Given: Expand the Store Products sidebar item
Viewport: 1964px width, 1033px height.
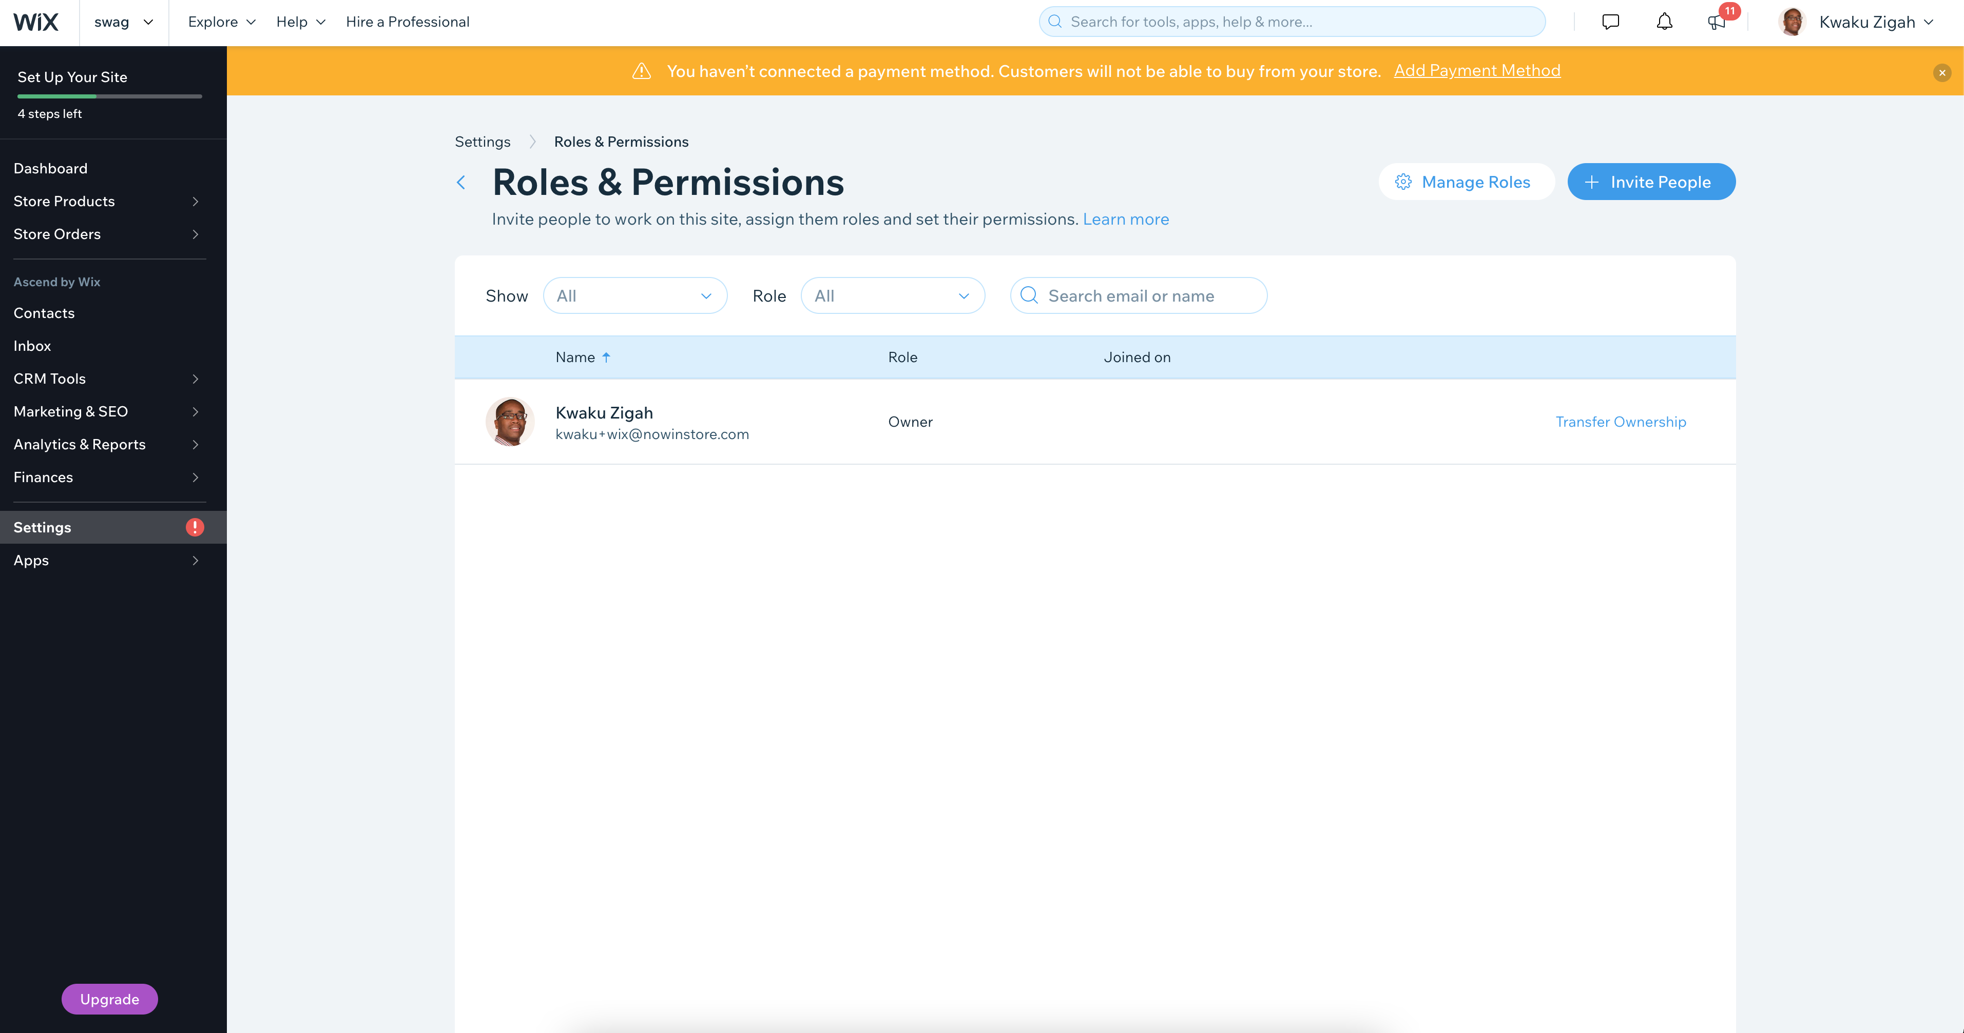Looking at the screenshot, I should (107, 201).
